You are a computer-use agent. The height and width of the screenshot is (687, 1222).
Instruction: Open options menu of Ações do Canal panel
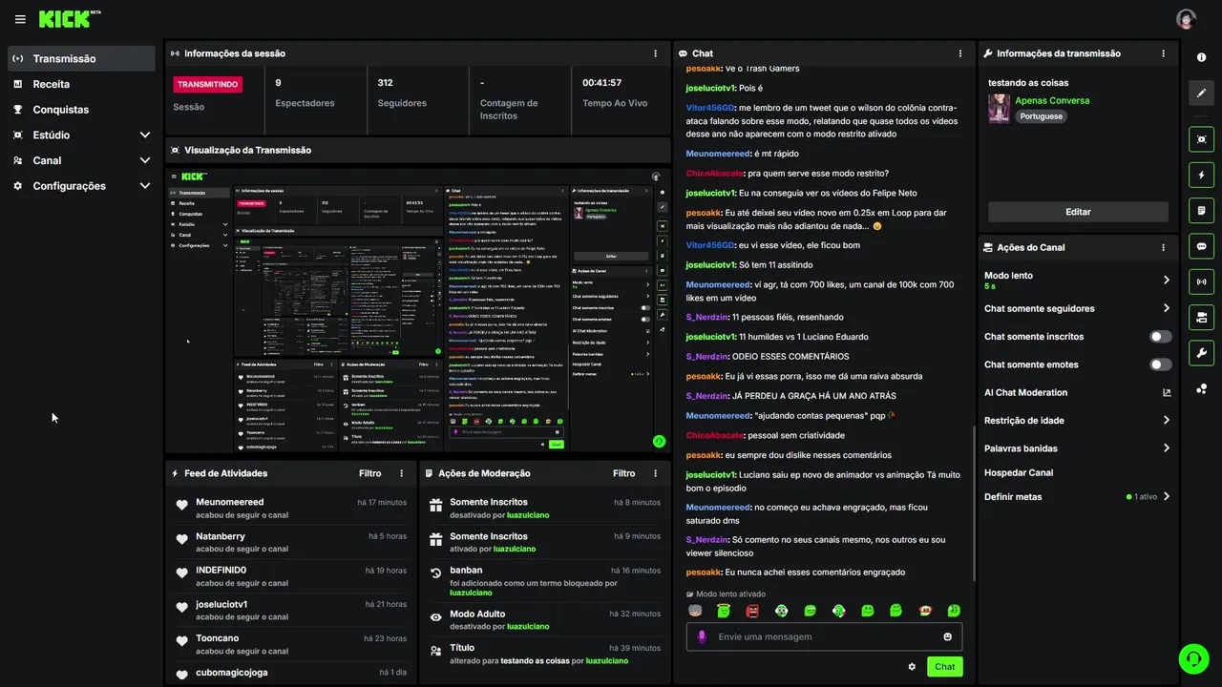[x=1163, y=247]
